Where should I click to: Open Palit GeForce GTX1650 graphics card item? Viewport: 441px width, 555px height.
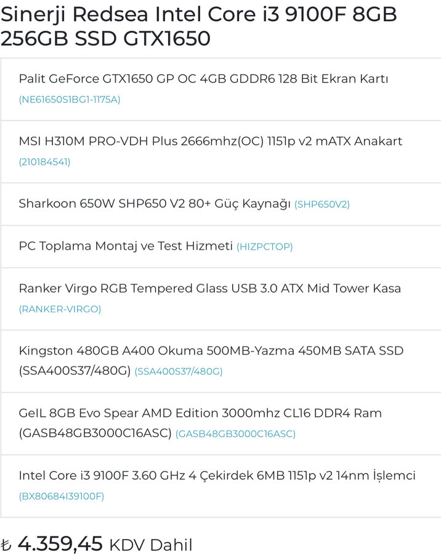[203, 78]
